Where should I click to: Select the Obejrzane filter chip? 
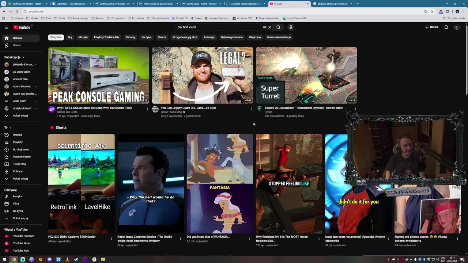[255, 37]
